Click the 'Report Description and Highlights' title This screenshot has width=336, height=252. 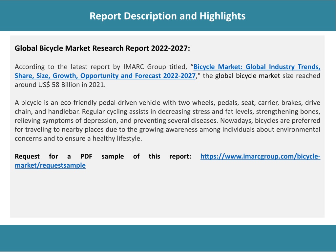click(168, 16)
